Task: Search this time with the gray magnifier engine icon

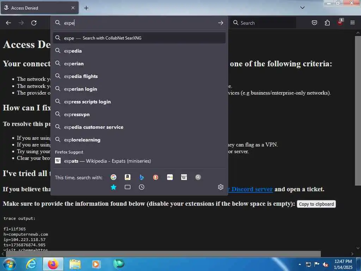Action: click(198, 177)
